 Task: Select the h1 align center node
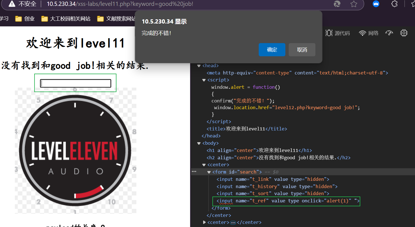point(259,150)
